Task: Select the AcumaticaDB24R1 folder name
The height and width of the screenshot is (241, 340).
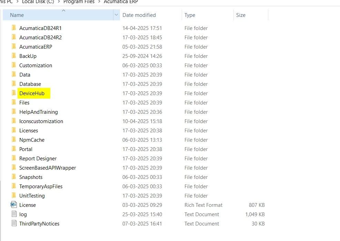Action: click(x=40, y=28)
